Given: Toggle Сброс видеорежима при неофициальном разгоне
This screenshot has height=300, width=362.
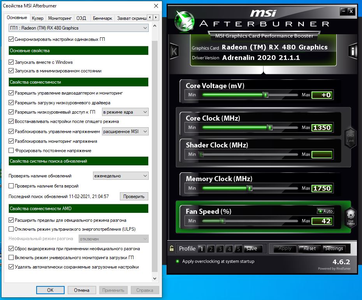Looking at the screenshot, I should [11, 249].
